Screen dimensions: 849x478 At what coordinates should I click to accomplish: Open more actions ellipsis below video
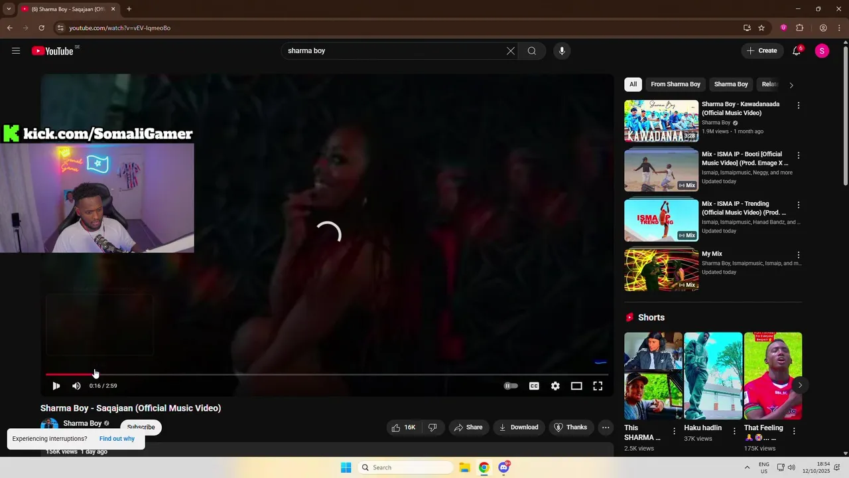click(x=606, y=428)
